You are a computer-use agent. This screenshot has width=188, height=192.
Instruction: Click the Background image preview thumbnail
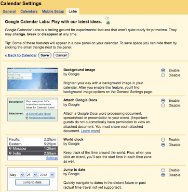pos(33,79)
